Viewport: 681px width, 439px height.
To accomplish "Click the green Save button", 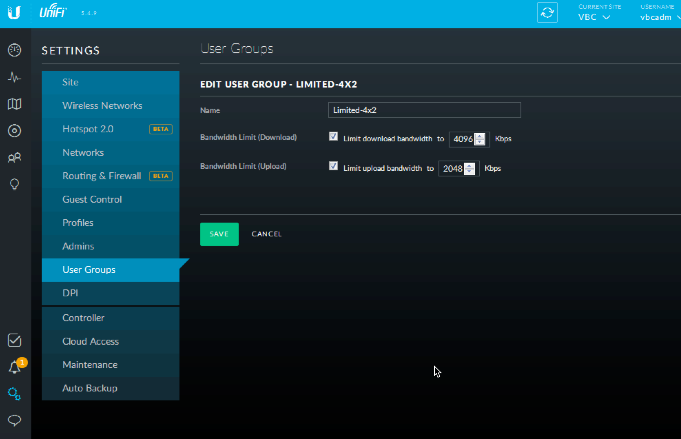I will click(x=219, y=234).
